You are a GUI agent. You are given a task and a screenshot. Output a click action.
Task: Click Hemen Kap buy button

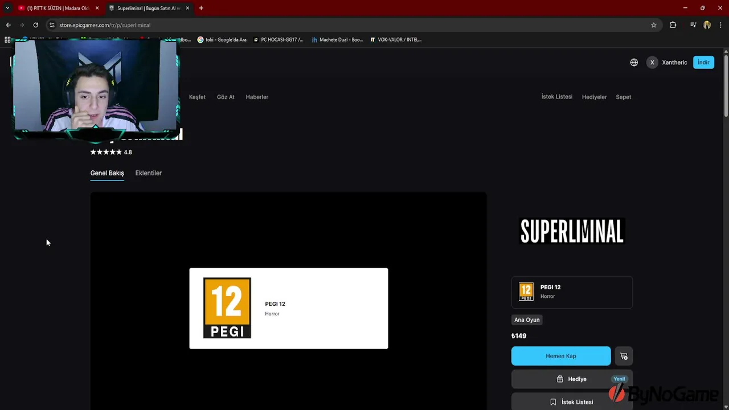click(561, 356)
